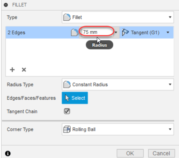Click the Tangent (G1) continuity flag icon
The height and width of the screenshot is (158, 179).
pyautogui.click(x=125, y=32)
